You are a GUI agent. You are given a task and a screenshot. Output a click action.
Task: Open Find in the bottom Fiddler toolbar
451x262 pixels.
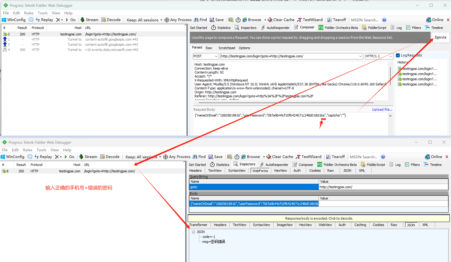tap(199, 157)
